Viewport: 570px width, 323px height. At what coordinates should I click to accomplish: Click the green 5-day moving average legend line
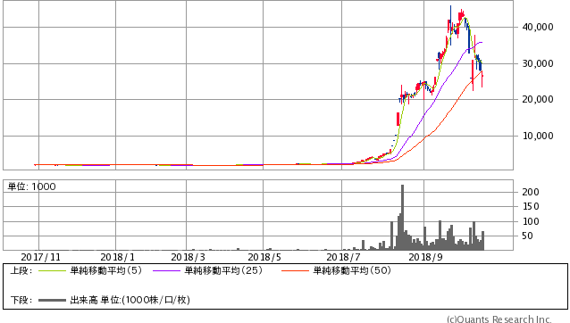pyautogui.click(x=52, y=270)
